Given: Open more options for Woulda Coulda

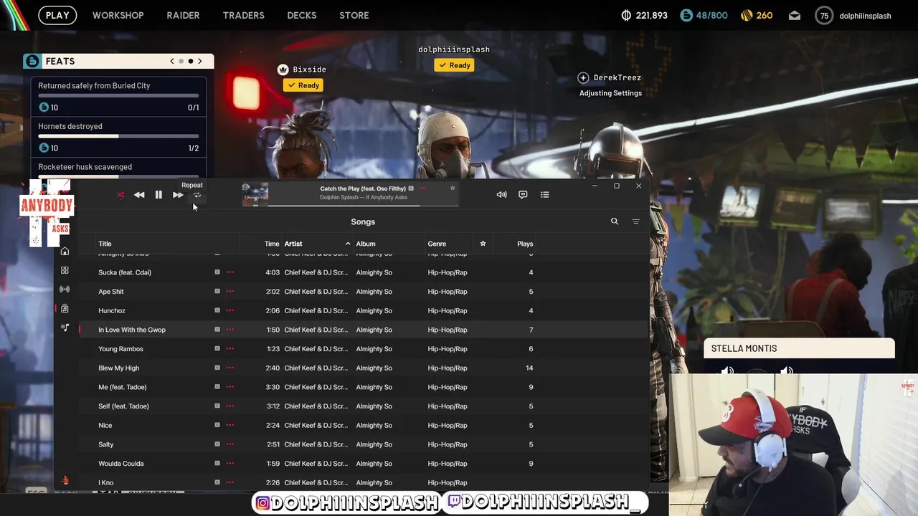Looking at the screenshot, I should [x=229, y=464].
